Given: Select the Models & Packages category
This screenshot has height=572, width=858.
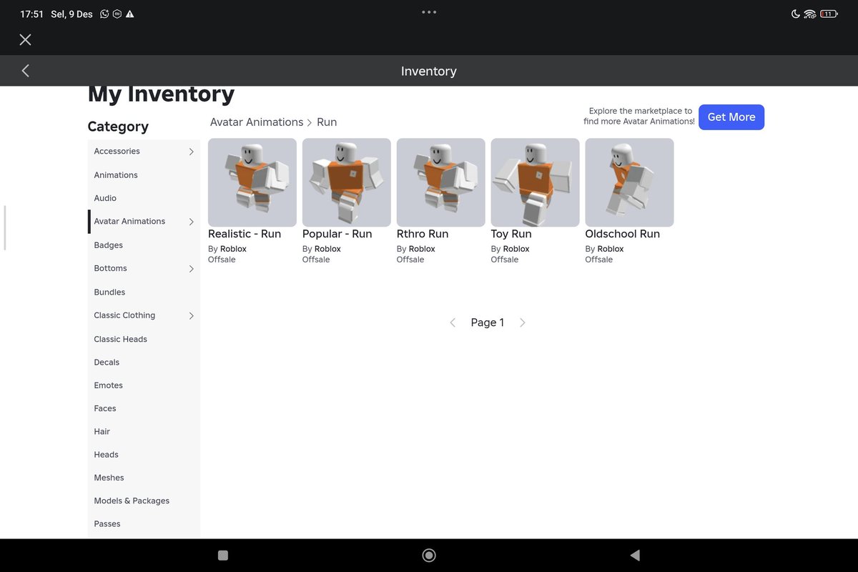Looking at the screenshot, I should point(144,501).
